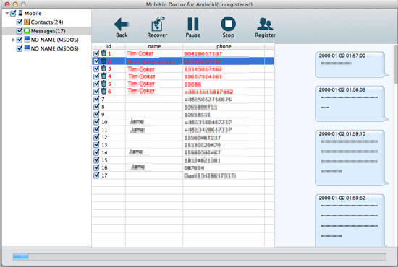Screen dimensions: 398x267
Task: Expand the first NO NAME (MSDOS) node
Action: (13, 40)
